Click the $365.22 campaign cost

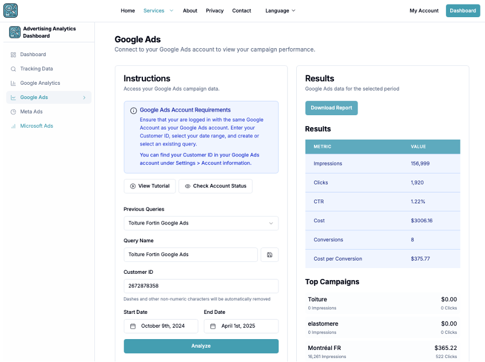pos(446,348)
